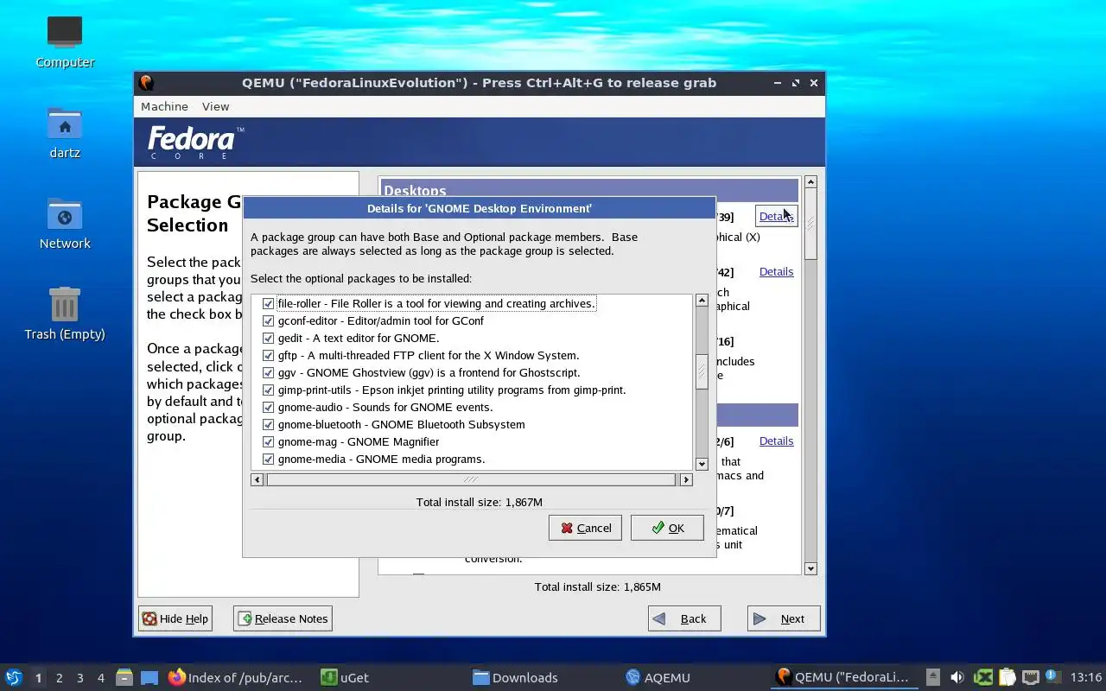Click the notification tray icon with badge
The width and height of the screenshot is (1106, 691).
coord(1052,677)
